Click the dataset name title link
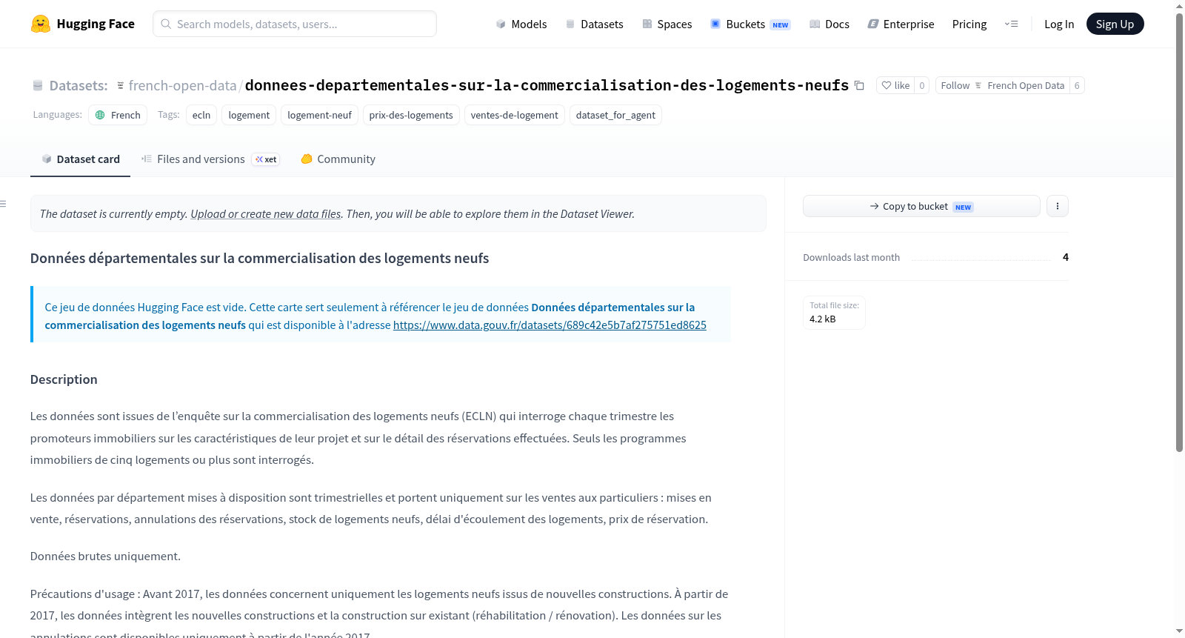Image resolution: width=1185 pixels, height=638 pixels. pos(547,86)
